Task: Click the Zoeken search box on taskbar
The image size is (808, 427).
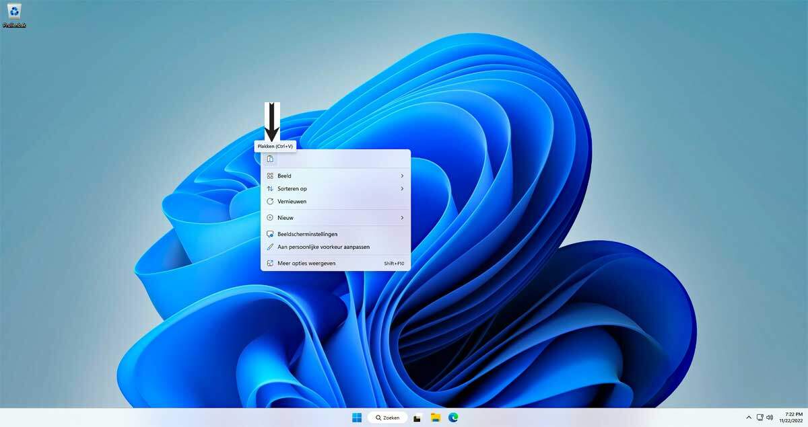Action: click(x=387, y=418)
